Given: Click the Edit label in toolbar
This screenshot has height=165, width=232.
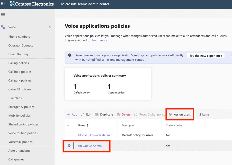Looking at the screenshot, I should [89, 115].
